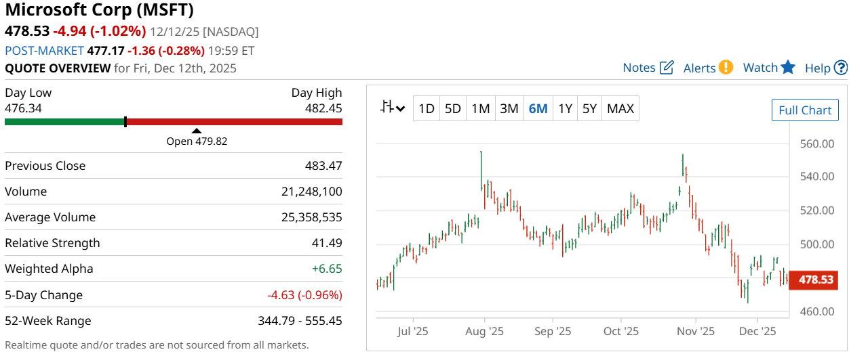The height and width of the screenshot is (354, 849).
Task: Select the 1M chart period
Action: point(480,108)
